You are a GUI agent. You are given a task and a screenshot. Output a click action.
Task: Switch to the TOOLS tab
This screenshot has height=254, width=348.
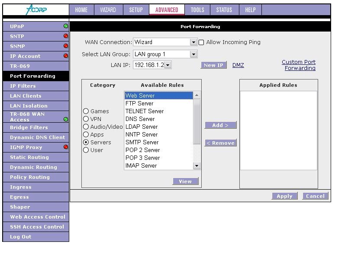pos(197,10)
